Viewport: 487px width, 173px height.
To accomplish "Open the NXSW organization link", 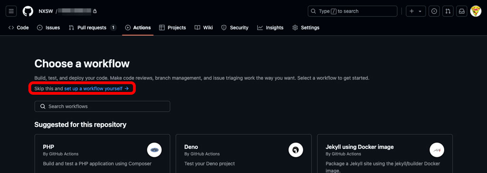I will coord(46,11).
